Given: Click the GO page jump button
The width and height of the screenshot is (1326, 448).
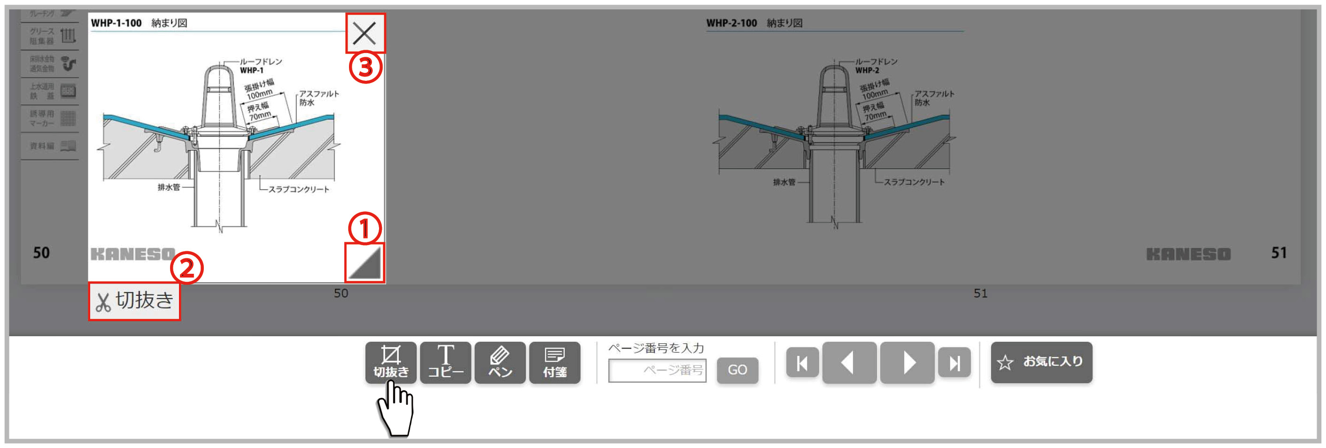Looking at the screenshot, I should point(737,370).
